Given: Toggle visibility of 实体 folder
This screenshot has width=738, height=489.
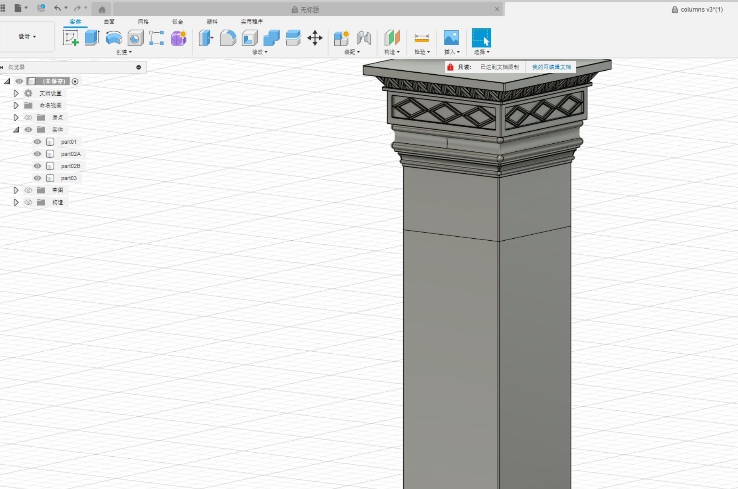Looking at the screenshot, I should click(28, 130).
